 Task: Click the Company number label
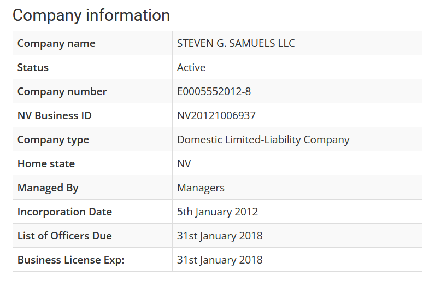pyautogui.click(x=62, y=92)
